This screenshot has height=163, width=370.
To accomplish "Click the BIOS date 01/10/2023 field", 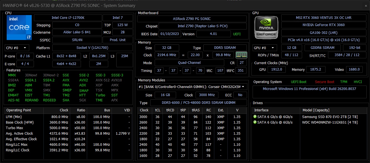I will (170, 34).
